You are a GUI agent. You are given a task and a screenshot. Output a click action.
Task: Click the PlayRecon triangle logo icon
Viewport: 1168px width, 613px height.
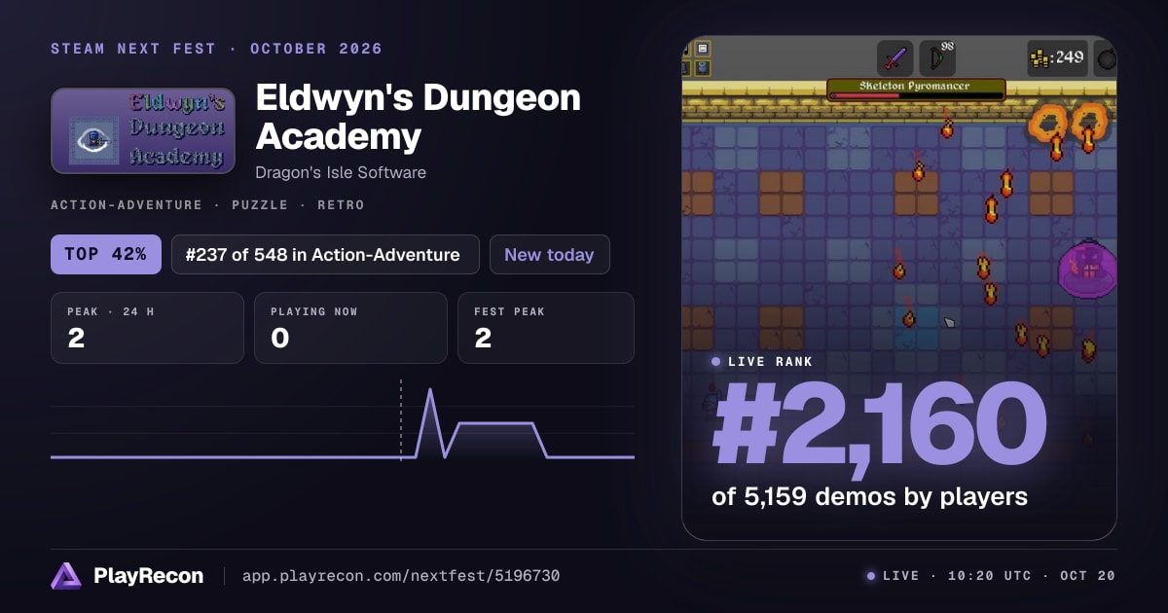click(66, 576)
